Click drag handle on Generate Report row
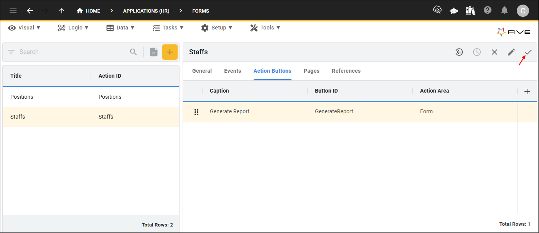 tap(196, 112)
